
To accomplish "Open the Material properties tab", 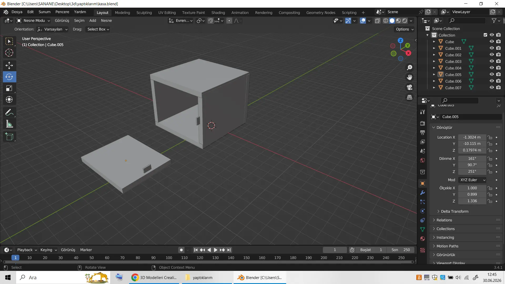I will 423,239.
